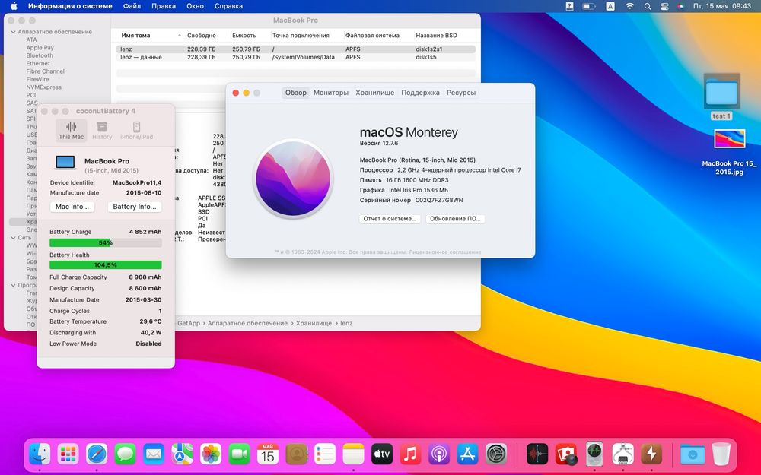This screenshot has width=761, height=475.
Task: Open System Preferences gear in Dock
Action: [496, 454]
